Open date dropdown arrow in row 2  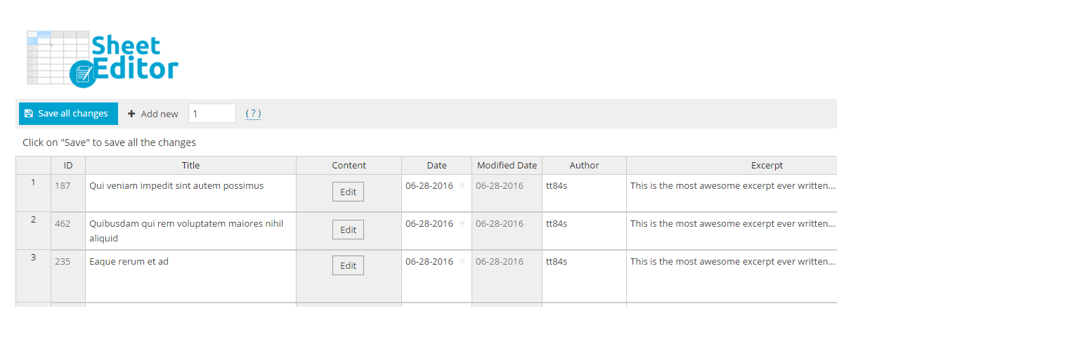pos(462,224)
